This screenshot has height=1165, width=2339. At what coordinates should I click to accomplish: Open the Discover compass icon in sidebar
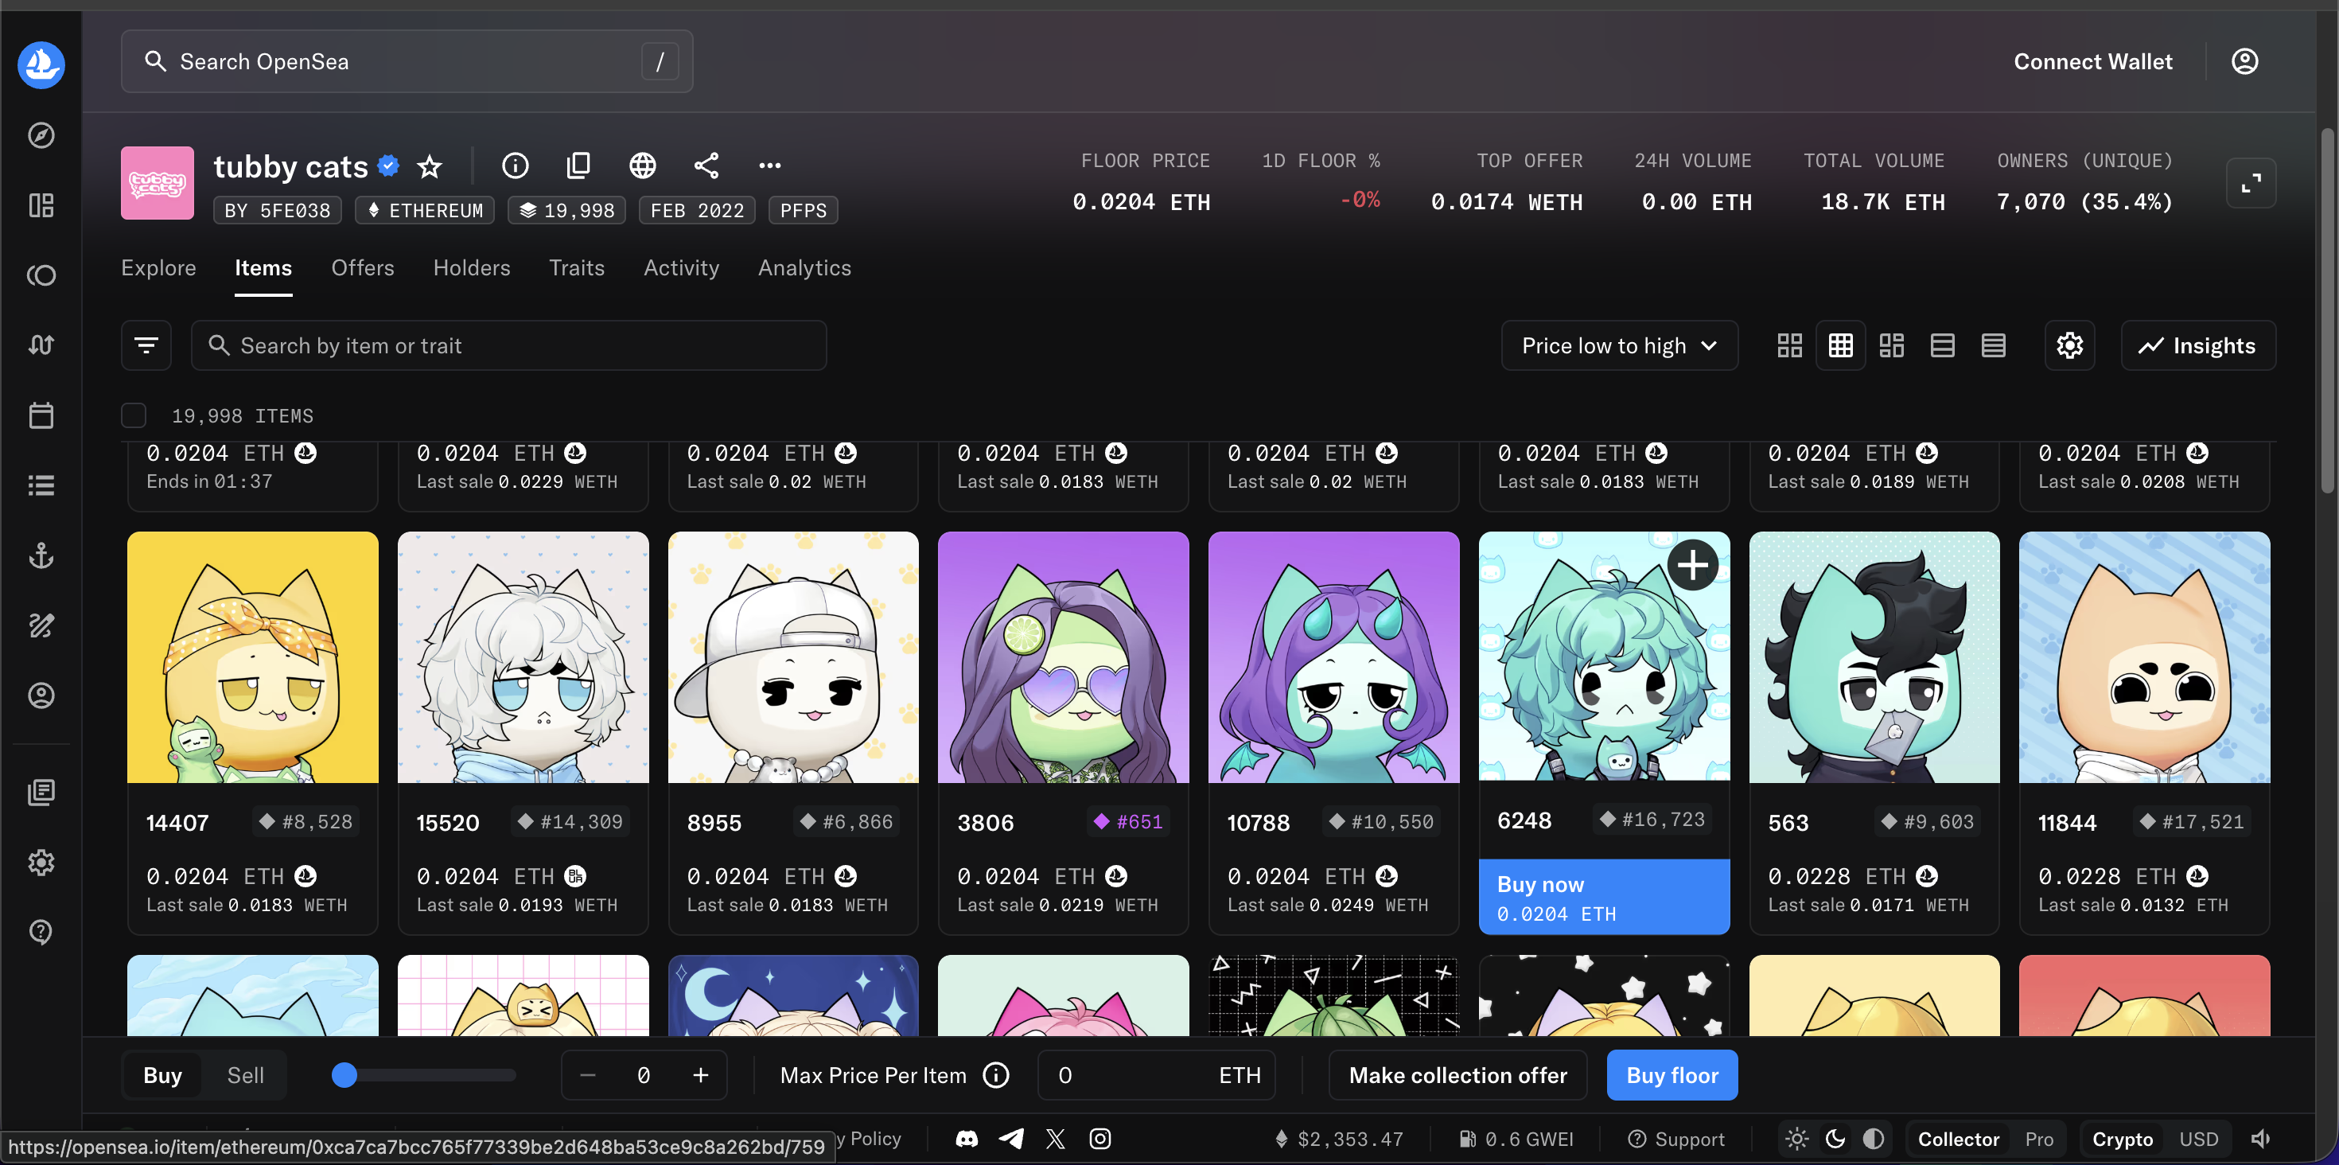click(x=41, y=135)
